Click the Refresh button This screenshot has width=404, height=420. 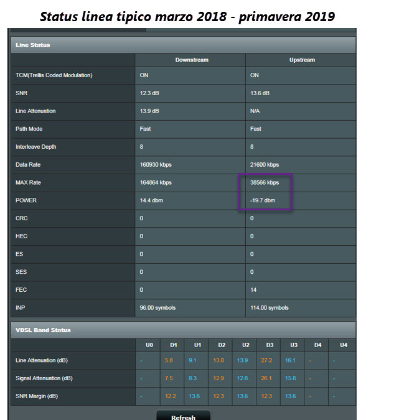[183, 416]
